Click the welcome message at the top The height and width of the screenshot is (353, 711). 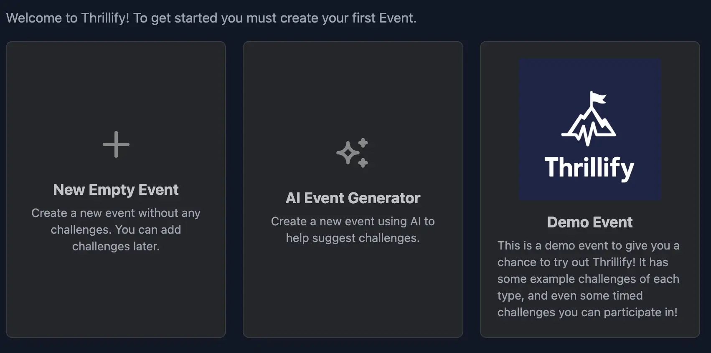211,18
